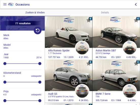This screenshot has width=140, height=105.
Task: Click the Occasions page title
Action: click(23, 5)
